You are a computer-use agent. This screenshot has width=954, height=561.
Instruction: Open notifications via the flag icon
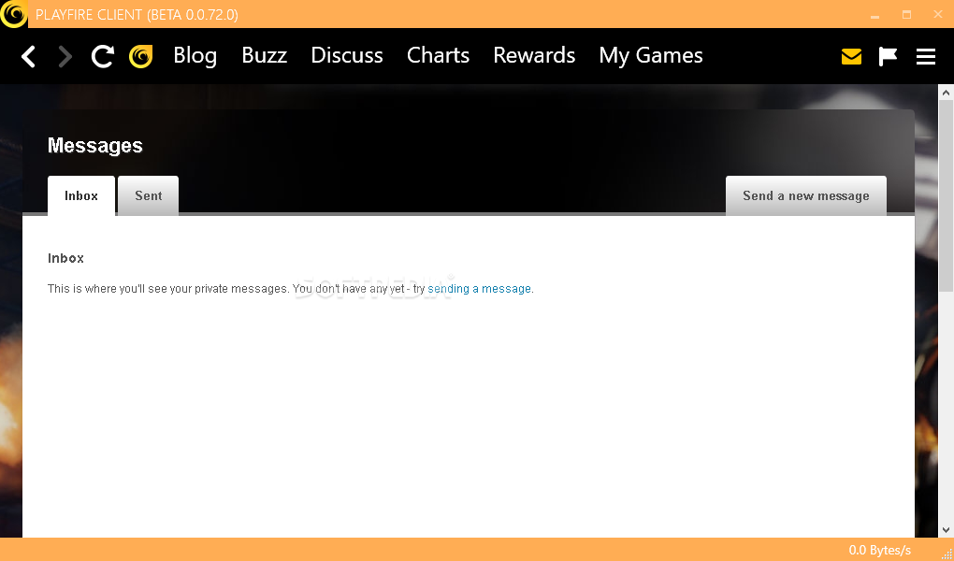tap(888, 57)
